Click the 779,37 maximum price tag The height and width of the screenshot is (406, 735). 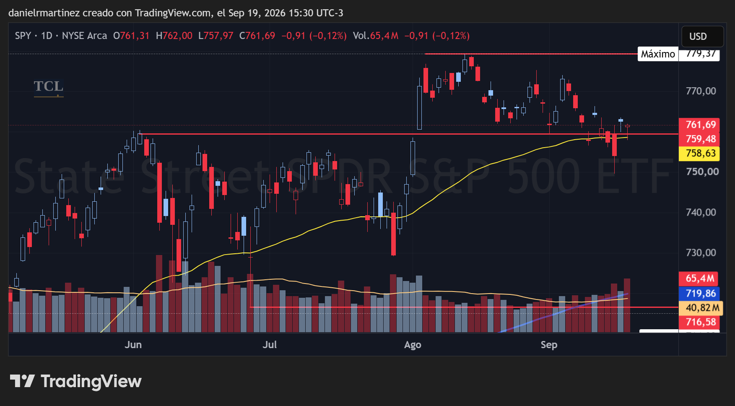tap(699, 54)
